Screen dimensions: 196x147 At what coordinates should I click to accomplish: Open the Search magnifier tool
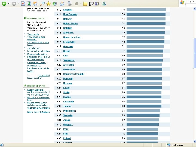42,4
